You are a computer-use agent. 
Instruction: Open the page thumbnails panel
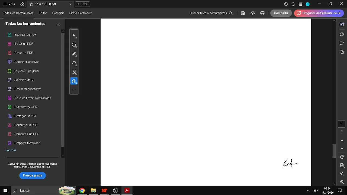(x=342, y=52)
